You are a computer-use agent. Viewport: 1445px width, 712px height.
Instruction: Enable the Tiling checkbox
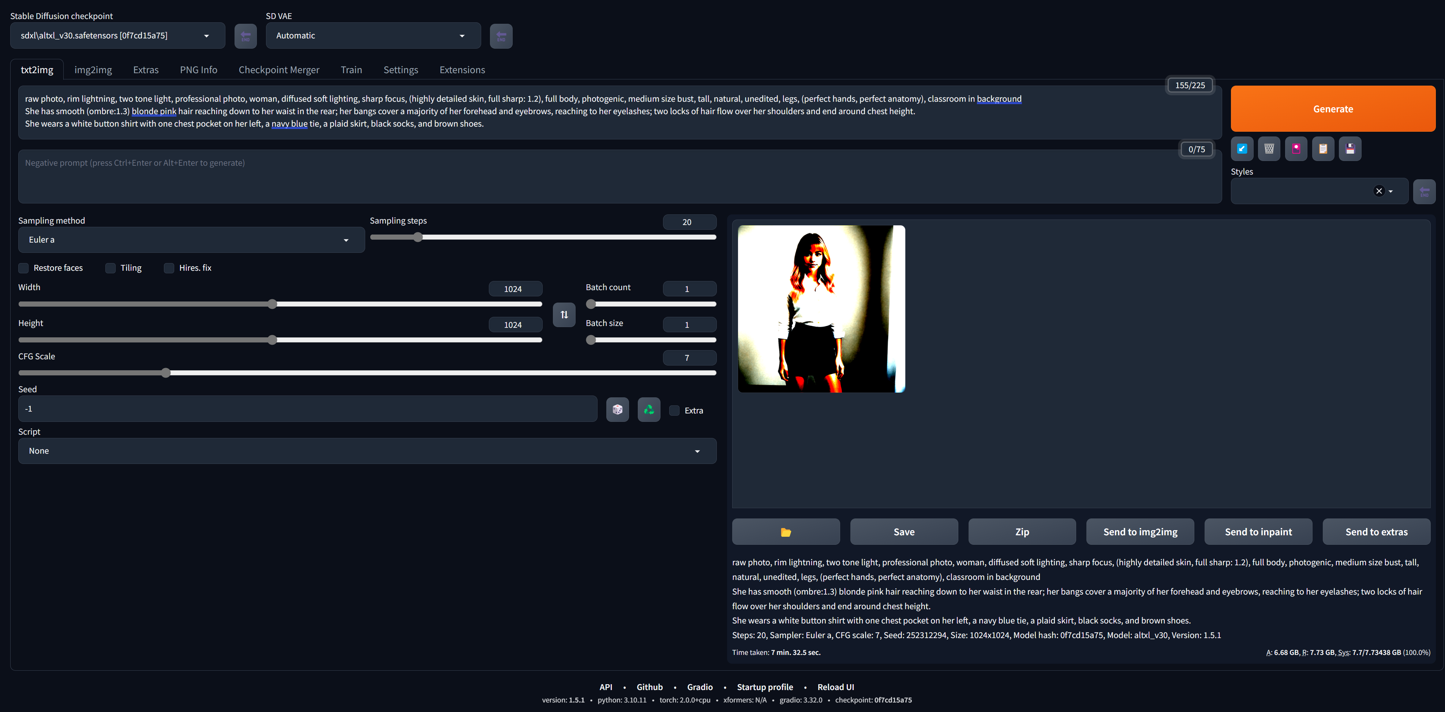click(x=110, y=268)
